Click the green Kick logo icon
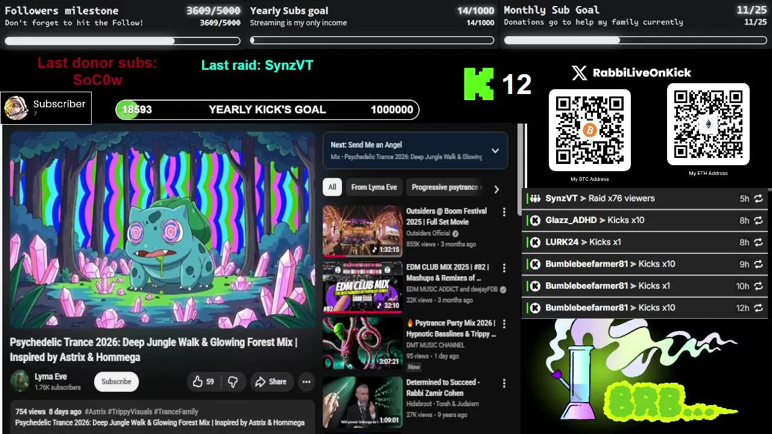Screen dimensions: 772x434 [478, 84]
